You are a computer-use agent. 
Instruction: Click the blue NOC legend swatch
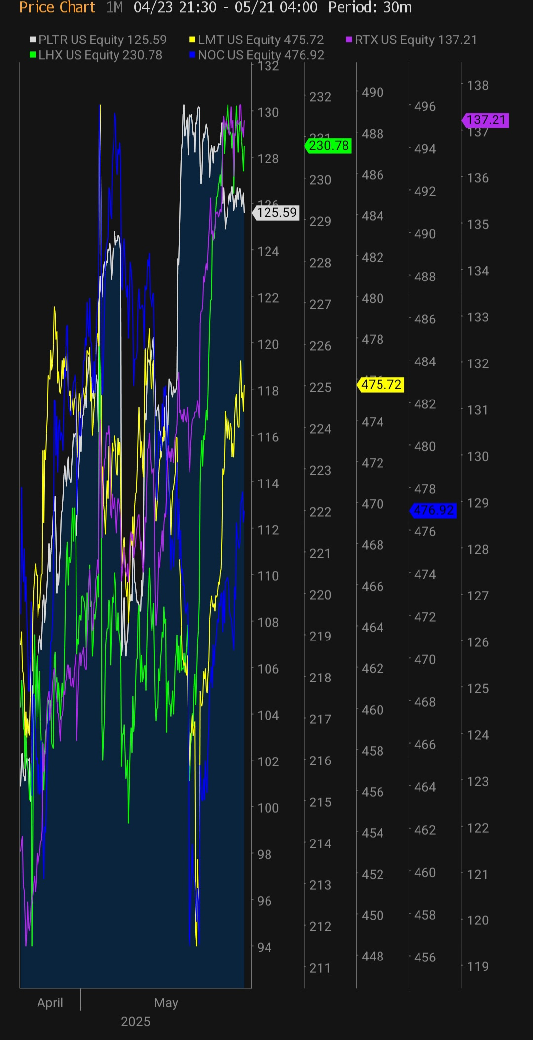(x=192, y=55)
